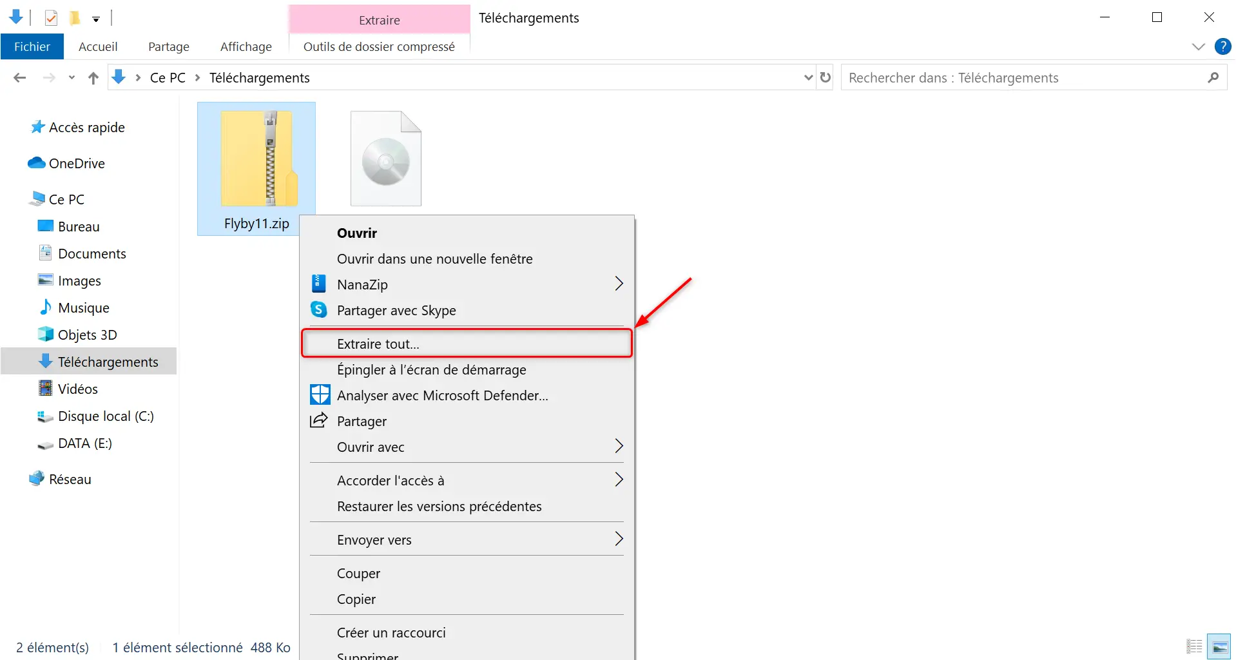Switch to details list view
1236x660 pixels.
(1195, 646)
